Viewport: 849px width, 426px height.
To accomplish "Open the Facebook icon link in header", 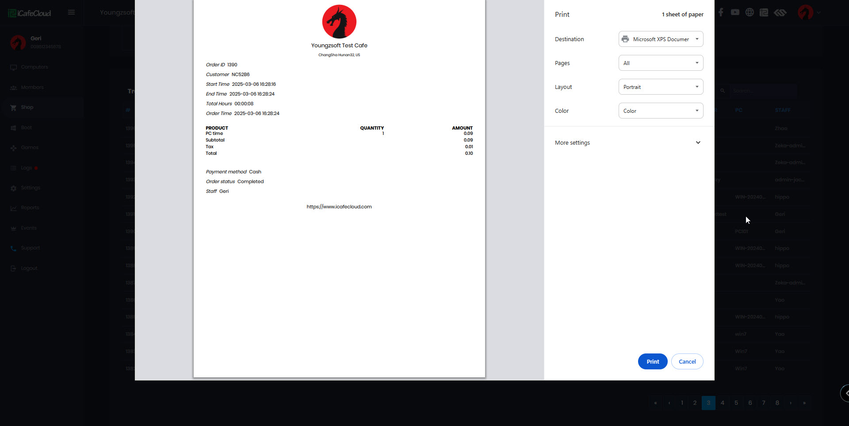I will (721, 12).
